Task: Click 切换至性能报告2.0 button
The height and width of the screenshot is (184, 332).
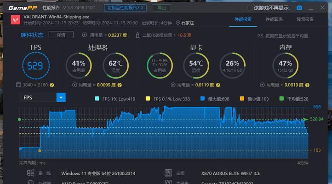Action: pos(125,8)
